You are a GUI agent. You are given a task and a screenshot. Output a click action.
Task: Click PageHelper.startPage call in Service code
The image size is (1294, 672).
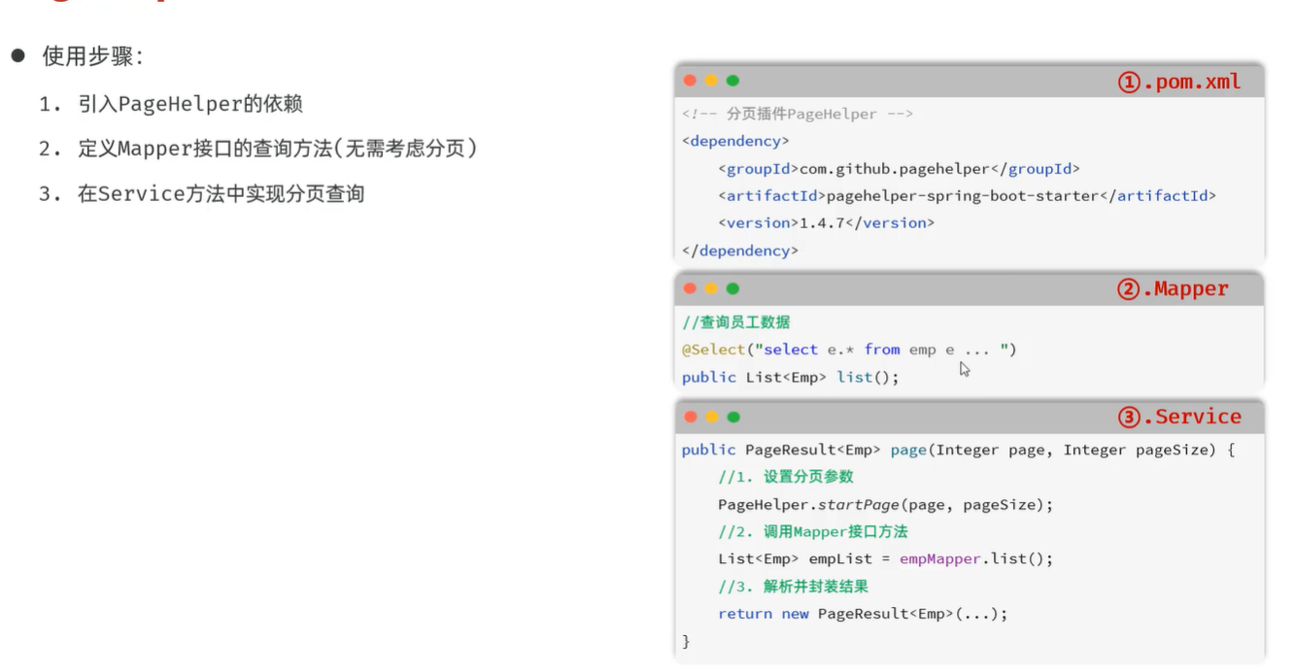[x=885, y=504]
